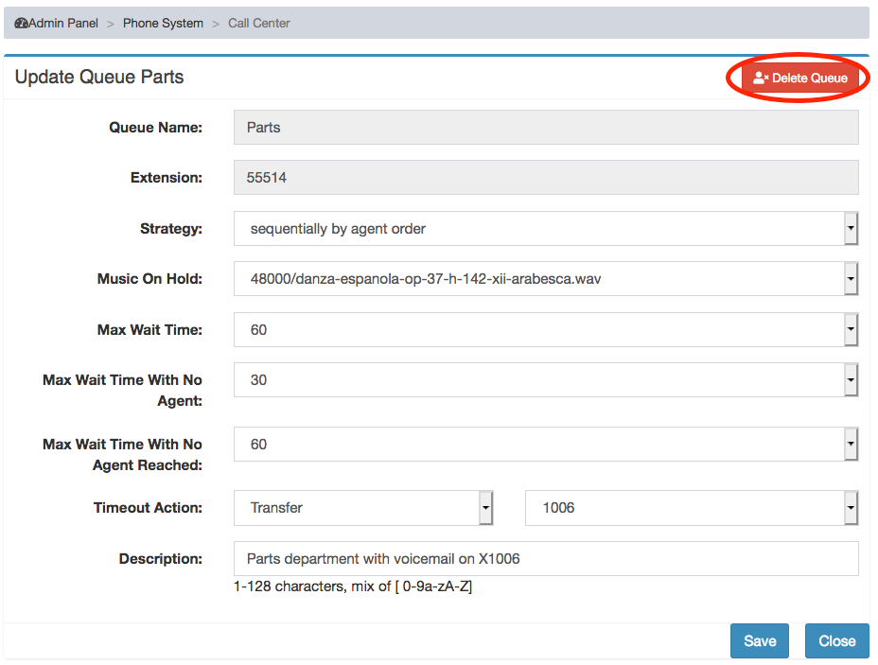The height and width of the screenshot is (665, 878).
Task: Click the Timeout Action label
Action: pyautogui.click(x=148, y=508)
